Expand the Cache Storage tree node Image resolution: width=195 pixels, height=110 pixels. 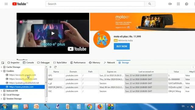[2, 67]
